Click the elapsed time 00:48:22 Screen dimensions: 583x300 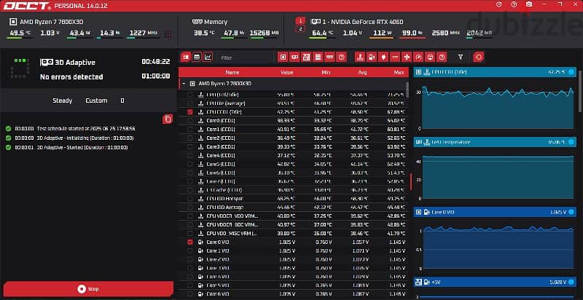[156, 62]
